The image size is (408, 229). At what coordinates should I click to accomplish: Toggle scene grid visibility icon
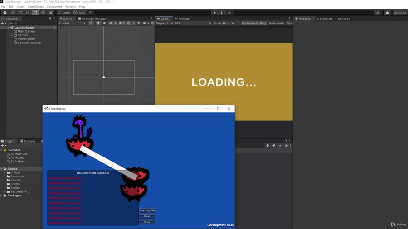click(129, 23)
